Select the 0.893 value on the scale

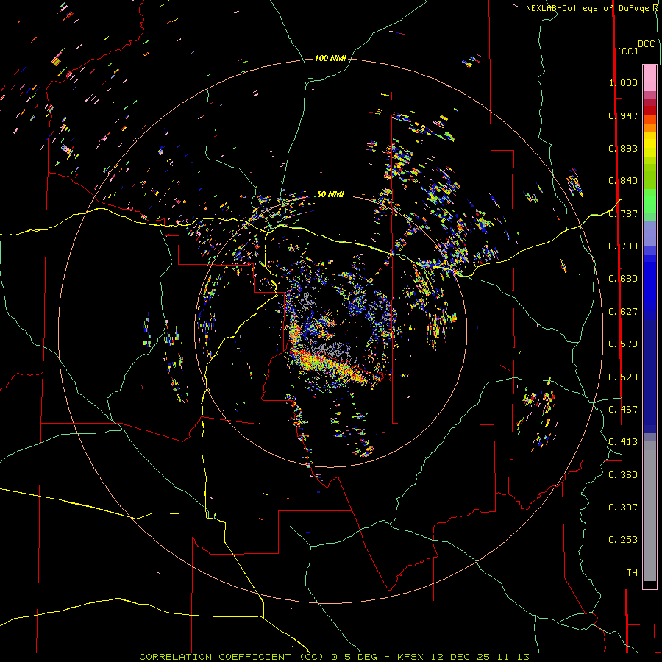[x=623, y=148]
